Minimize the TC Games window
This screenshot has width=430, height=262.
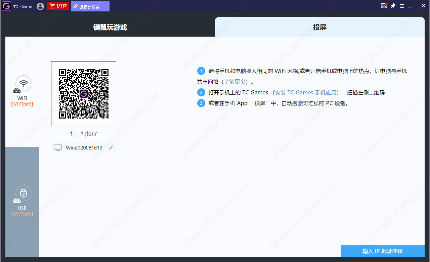[x=410, y=6]
